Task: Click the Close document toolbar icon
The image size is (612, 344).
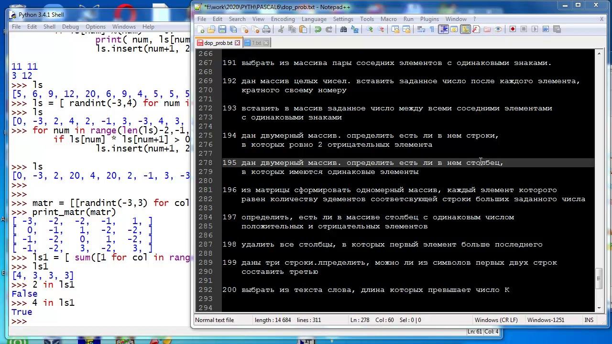Action: point(244,29)
